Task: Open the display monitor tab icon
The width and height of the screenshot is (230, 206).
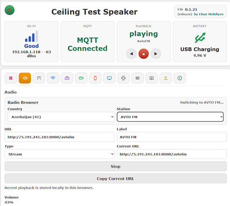Action: tap(109, 78)
